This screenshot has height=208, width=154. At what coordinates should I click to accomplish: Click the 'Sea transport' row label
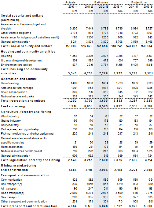10,197
